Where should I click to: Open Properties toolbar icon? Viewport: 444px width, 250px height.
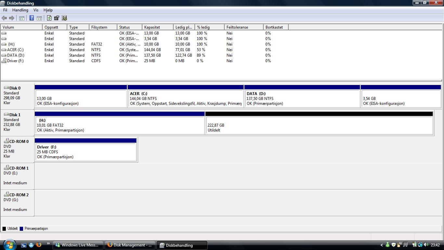57,18
